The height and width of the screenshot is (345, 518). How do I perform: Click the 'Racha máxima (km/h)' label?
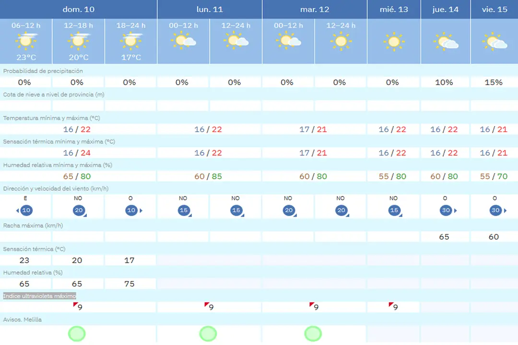coord(33,226)
